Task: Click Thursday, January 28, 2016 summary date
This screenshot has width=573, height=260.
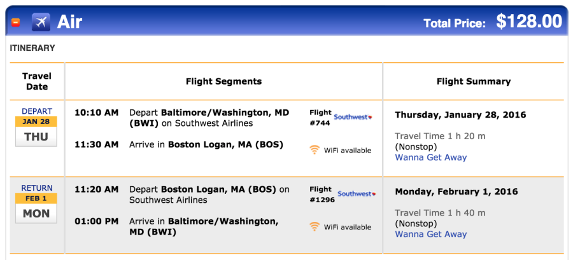Action: click(x=460, y=115)
